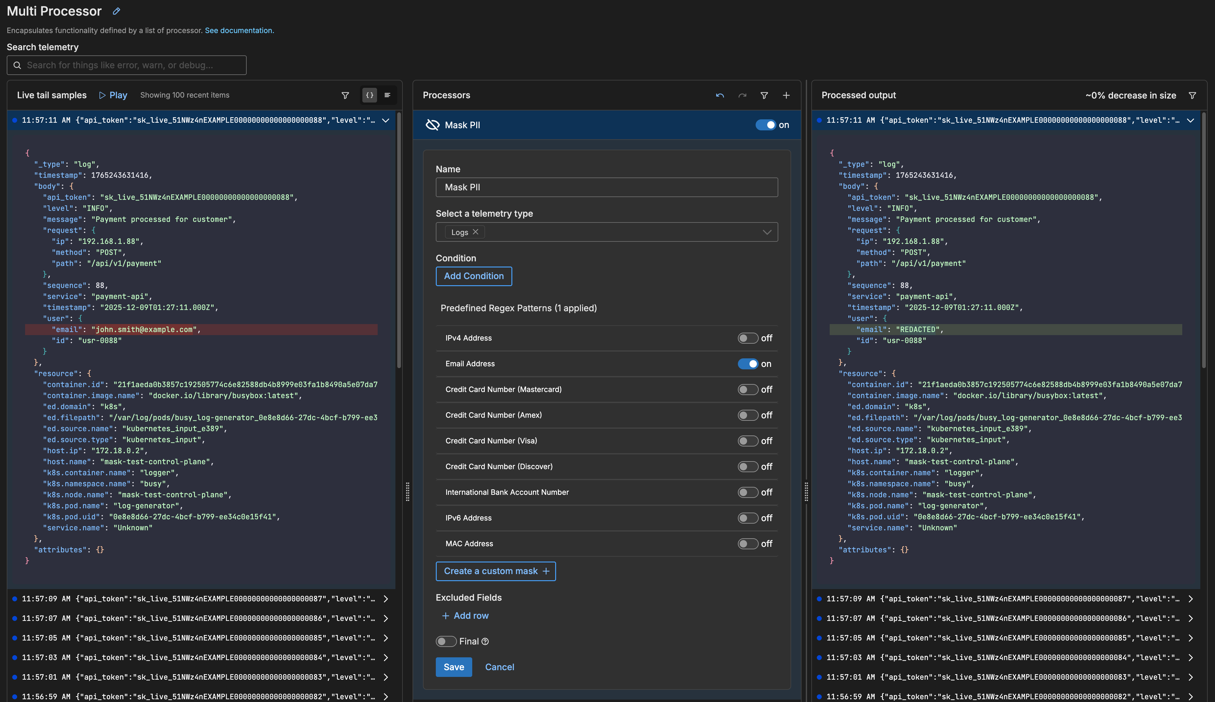The width and height of the screenshot is (1215, 702).
Task: Click the pencil edit icon beside Multi Processor
Action: click(x=116, y=11)
